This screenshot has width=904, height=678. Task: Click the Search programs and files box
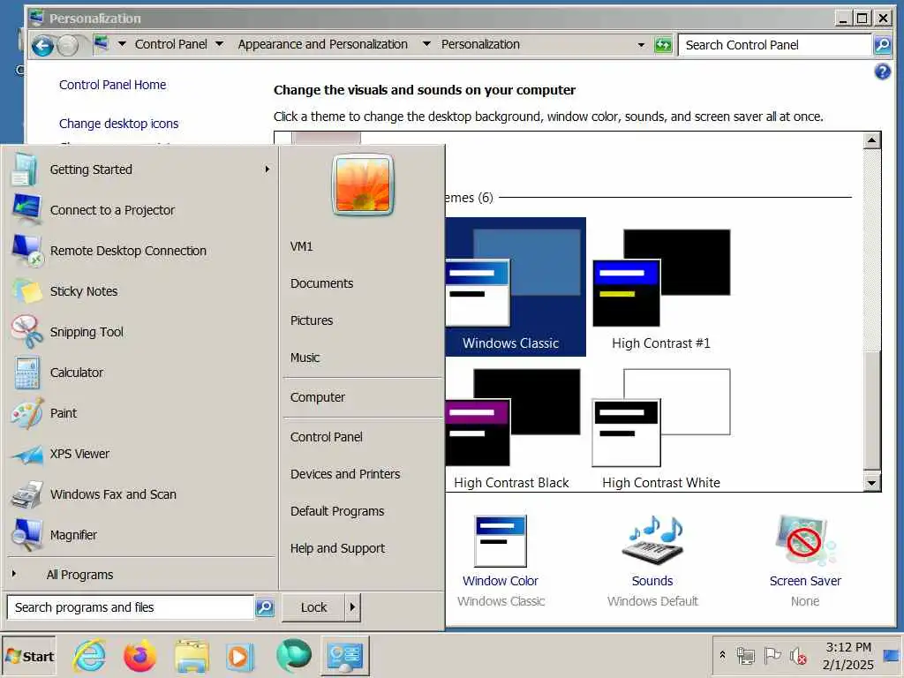click(131, 607)
